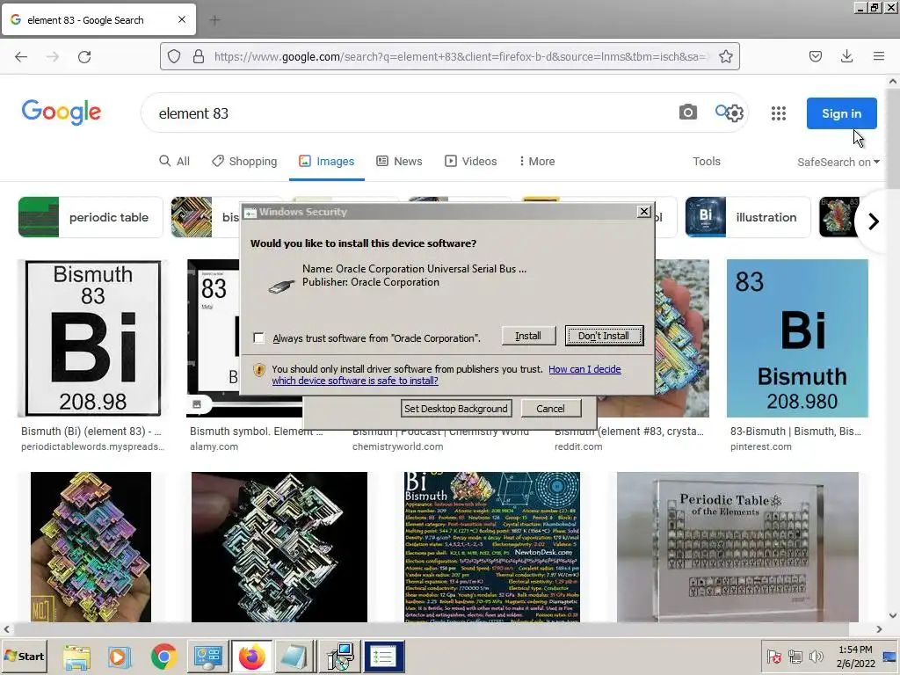
Task: Open the blue list window taskbar icon
Action: pos(384,657)
